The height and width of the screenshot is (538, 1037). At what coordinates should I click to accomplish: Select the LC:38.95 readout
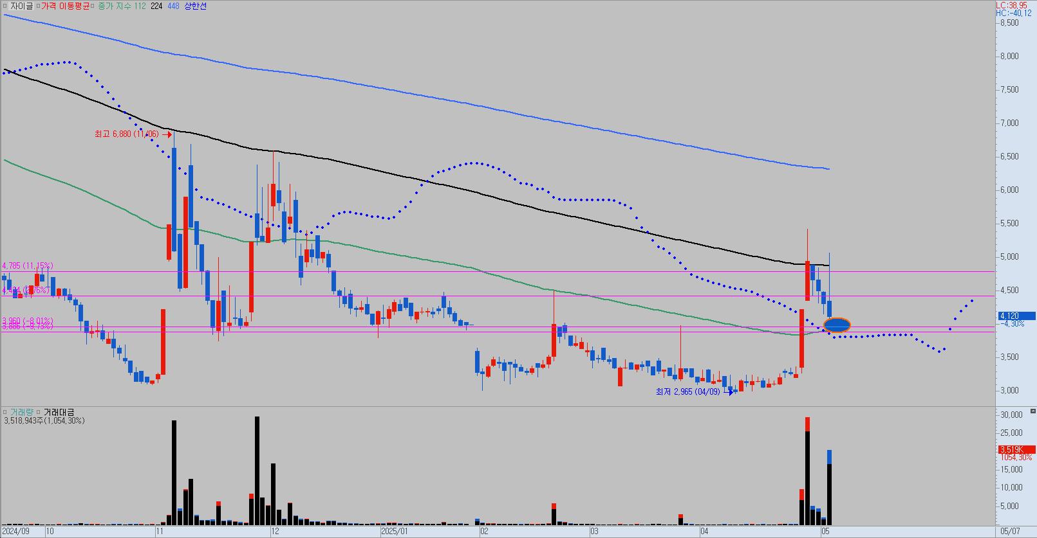coord(1013,4)
